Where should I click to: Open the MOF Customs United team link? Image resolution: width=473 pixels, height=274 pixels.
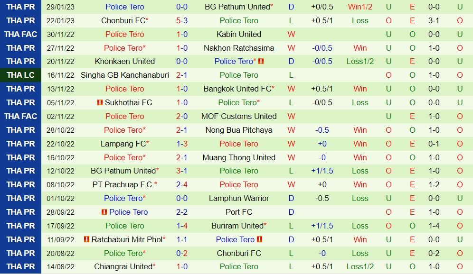tap(239, 116)
